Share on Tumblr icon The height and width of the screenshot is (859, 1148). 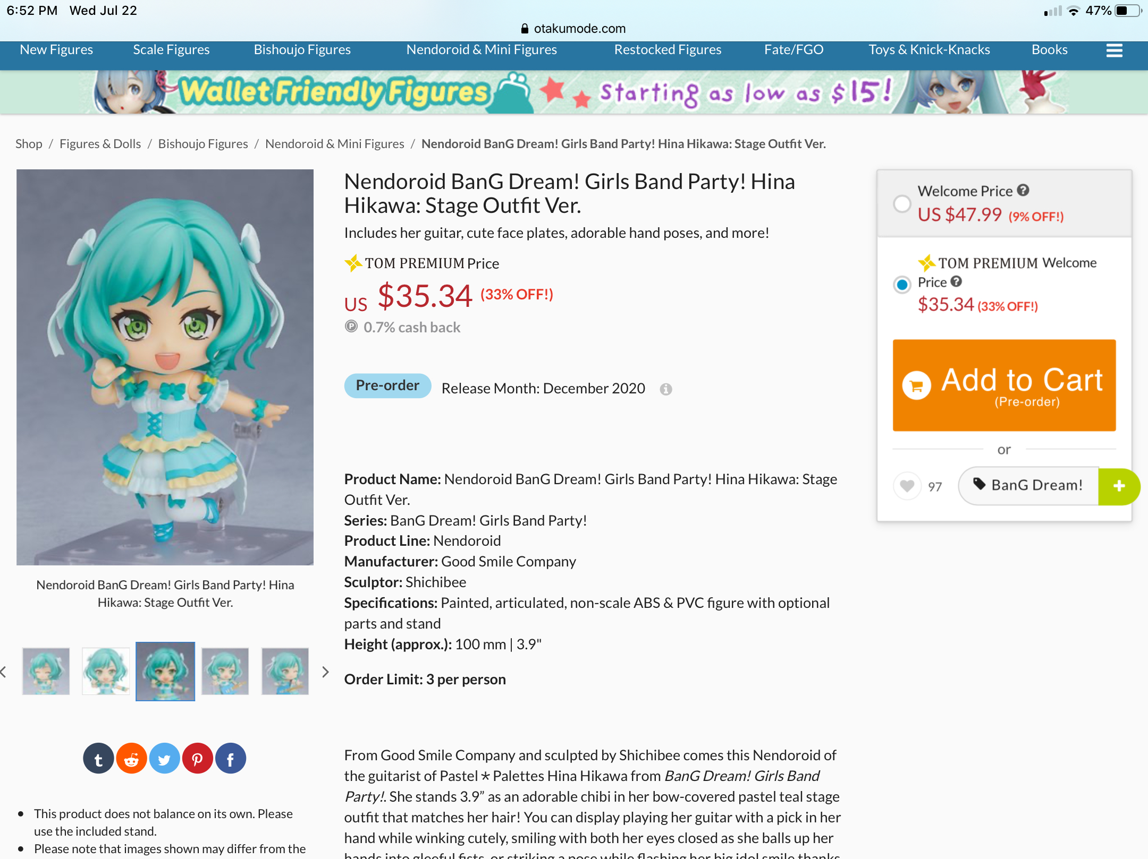(98, 758)
